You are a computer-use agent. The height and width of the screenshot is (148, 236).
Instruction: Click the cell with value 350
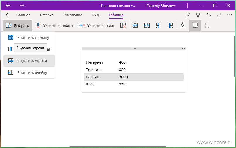coord(122,70)
